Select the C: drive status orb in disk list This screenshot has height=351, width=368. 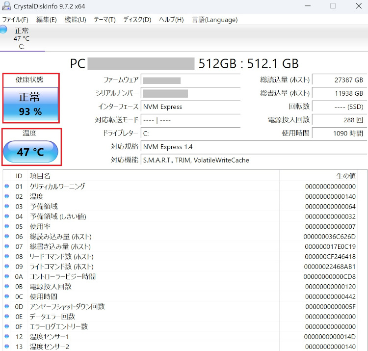pyautogui.click(x=3, y=29)
